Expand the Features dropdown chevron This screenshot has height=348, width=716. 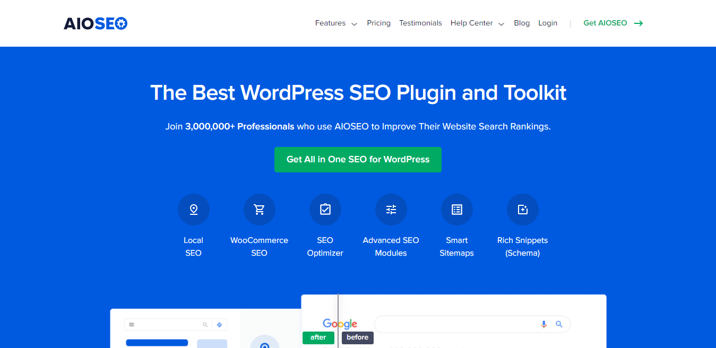[x=354, y=24]
